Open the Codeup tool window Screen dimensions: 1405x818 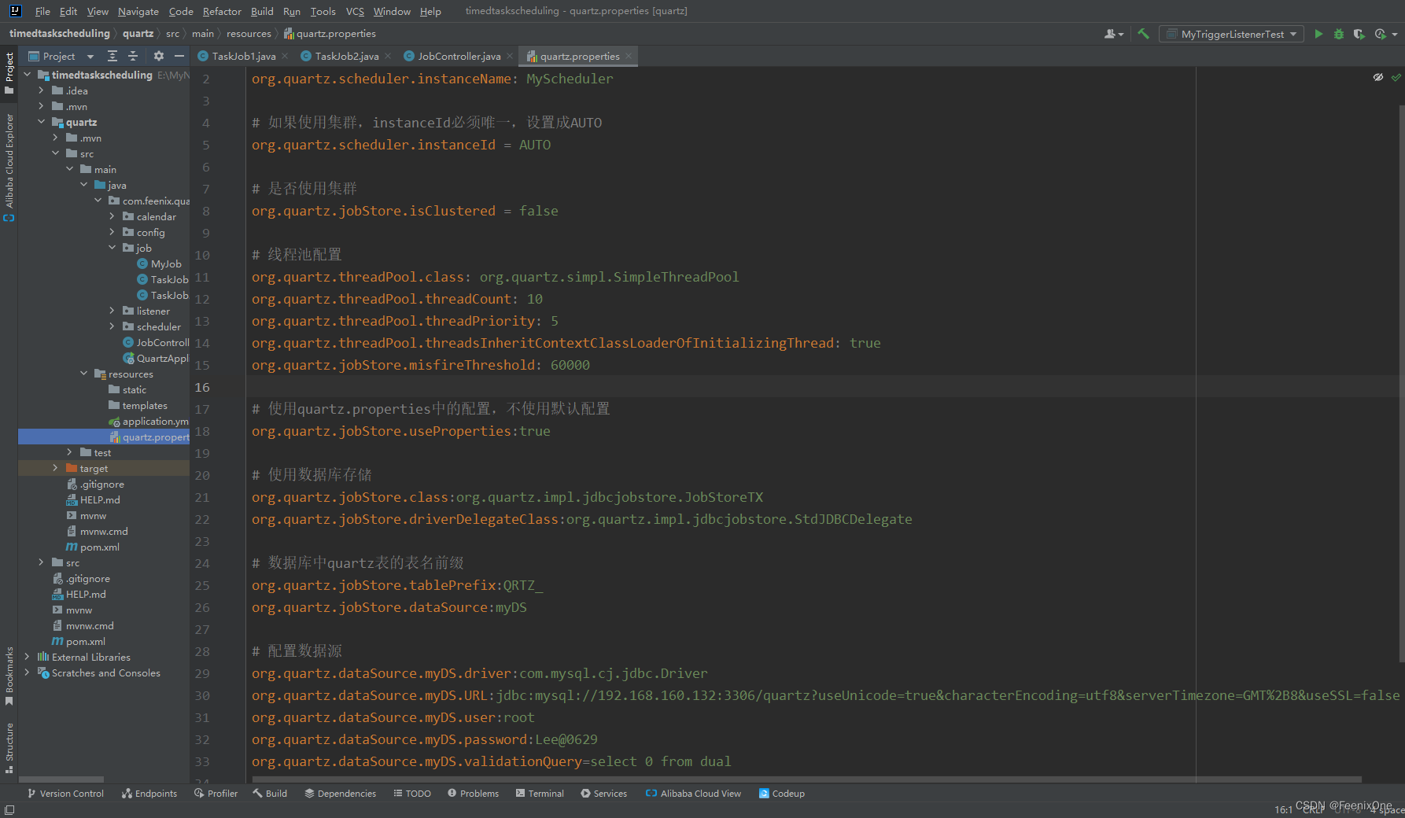coord(782,794)
